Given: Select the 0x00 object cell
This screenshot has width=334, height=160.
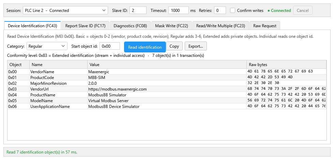Looking at the screenshot, I should (18, 72).
